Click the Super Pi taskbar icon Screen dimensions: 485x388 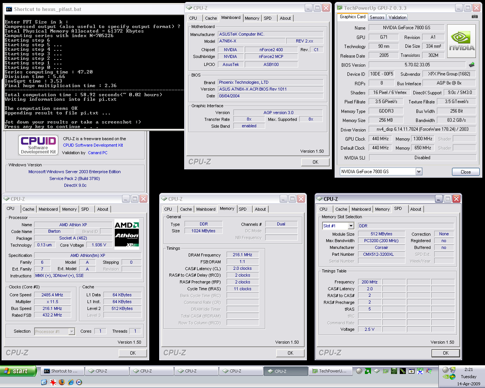(x=420, y=371)
